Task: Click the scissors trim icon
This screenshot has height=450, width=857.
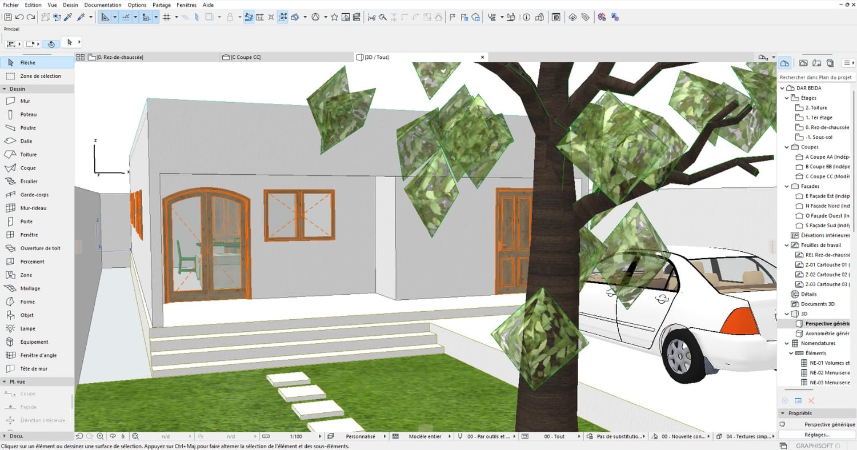Action: tap(371, 17)
